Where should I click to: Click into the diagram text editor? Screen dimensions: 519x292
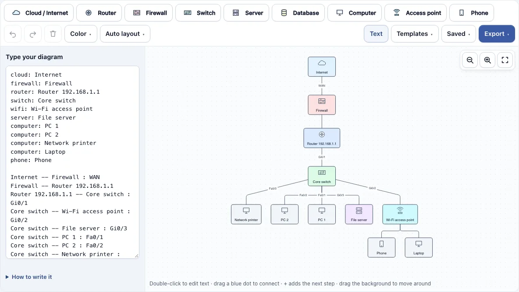[72, 162]
